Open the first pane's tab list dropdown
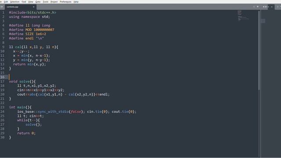 (258, 7)
